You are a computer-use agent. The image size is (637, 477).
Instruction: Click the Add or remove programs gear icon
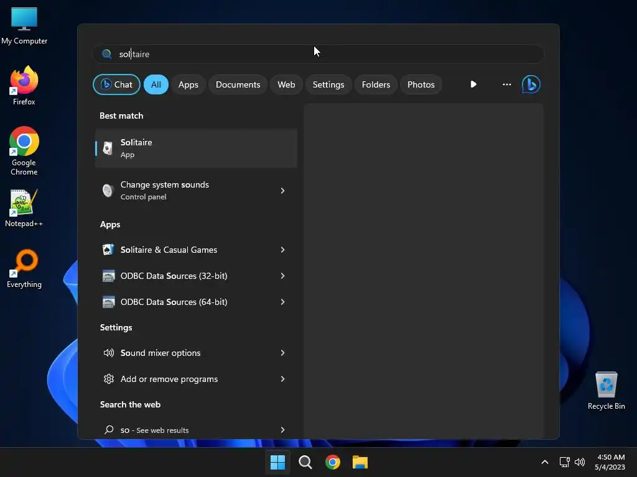coord(108,379)
